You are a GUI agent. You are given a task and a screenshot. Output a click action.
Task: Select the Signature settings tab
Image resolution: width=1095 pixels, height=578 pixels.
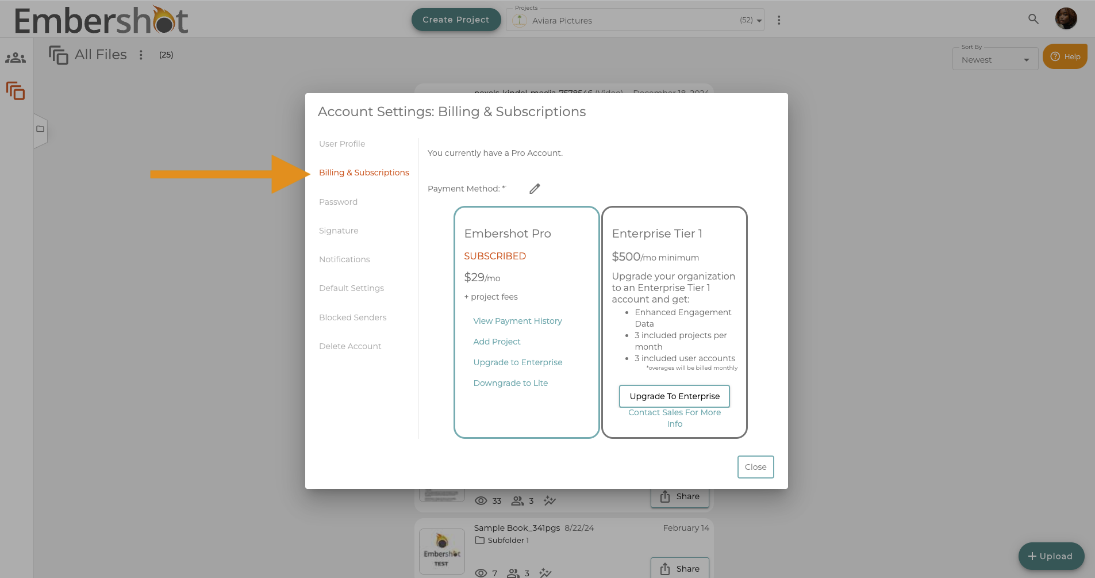339,231
